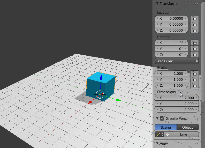Image resolution: width=205 pixels, height=148 pixels.
Task: Toggle the Rotation X lock icon
Action: click(194, 43)
